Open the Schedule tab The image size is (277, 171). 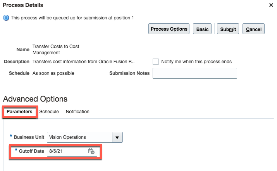(49, 112)
